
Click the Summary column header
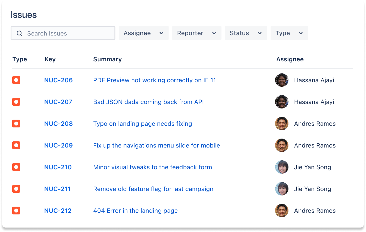(107, 59)
